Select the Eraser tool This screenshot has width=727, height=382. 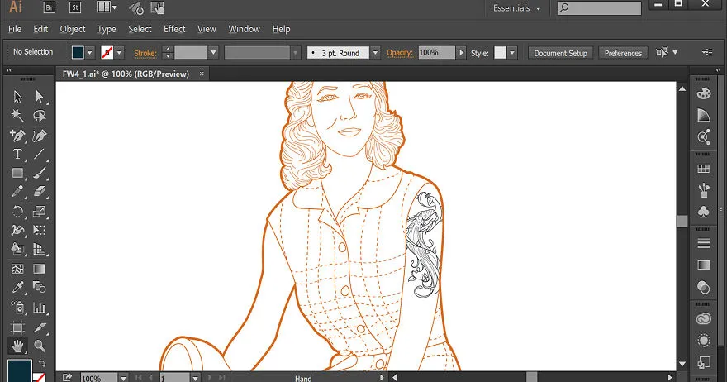coord(40,192)
